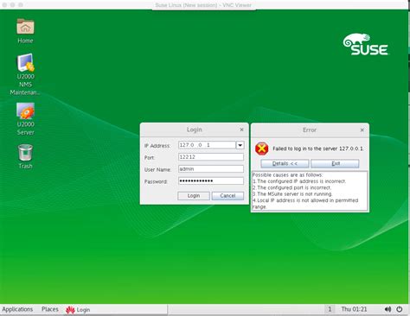Click the red error icon in Error dialog
This screenshot has width=410, height=316.
(261, 149)
